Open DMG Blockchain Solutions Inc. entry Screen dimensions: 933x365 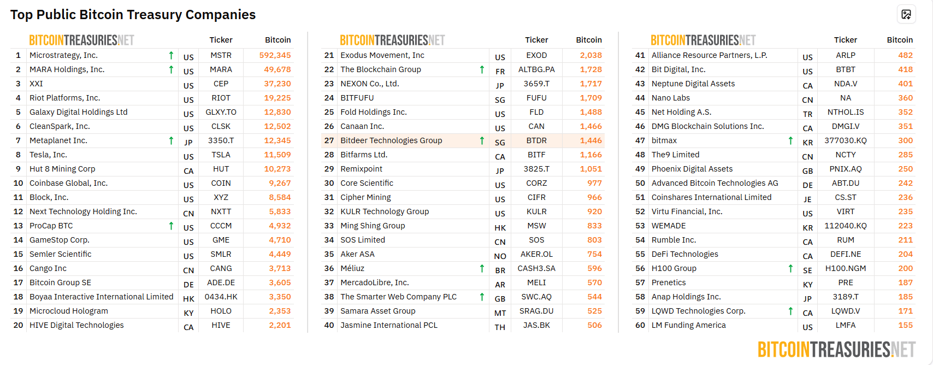click(708, 126)
